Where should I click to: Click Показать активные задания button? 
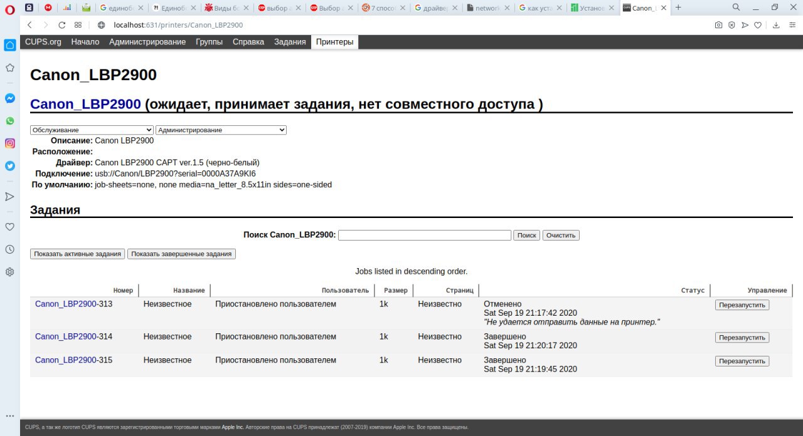point(78,254)
